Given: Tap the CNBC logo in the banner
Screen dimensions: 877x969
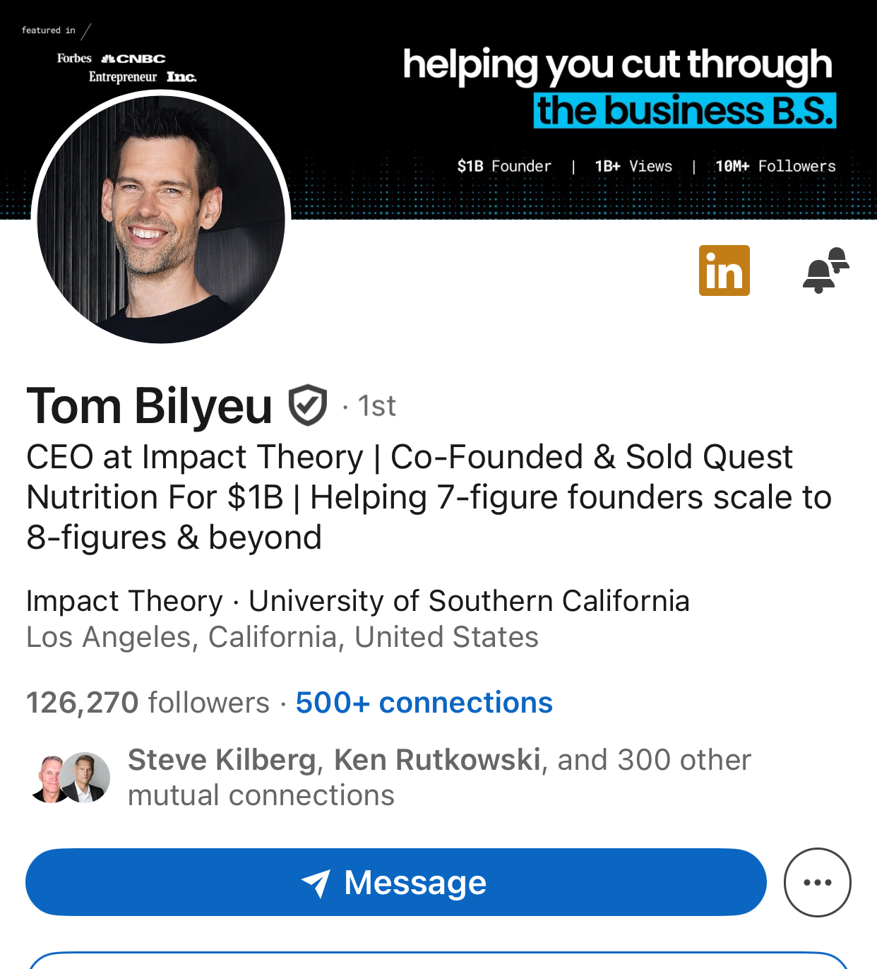Looking at the screenshot, I should tap(134, 59).
